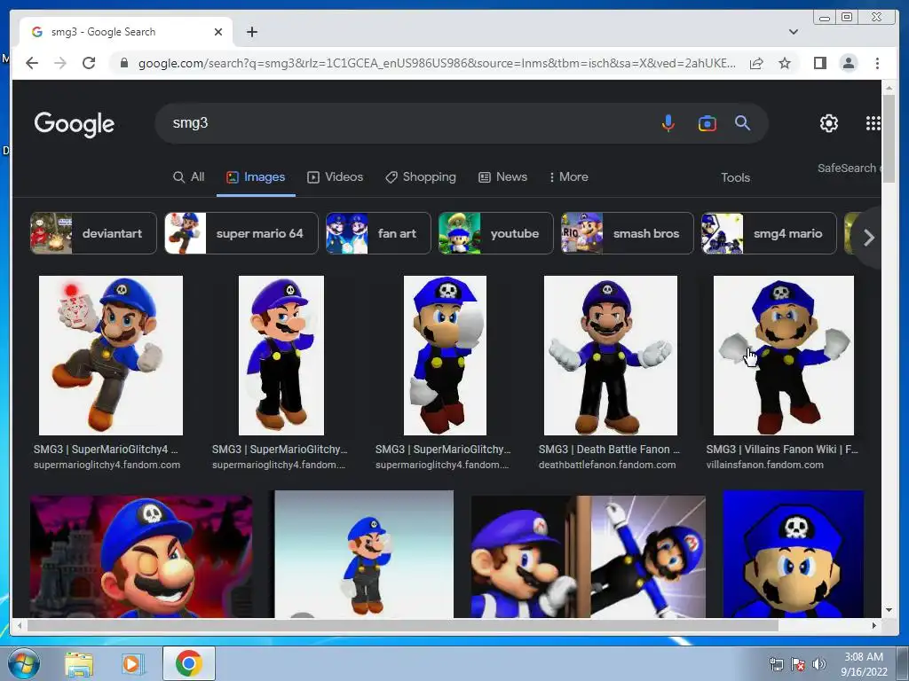Select the Chrome taskbar button
909x681 pixels.
[x=188, y=663]
